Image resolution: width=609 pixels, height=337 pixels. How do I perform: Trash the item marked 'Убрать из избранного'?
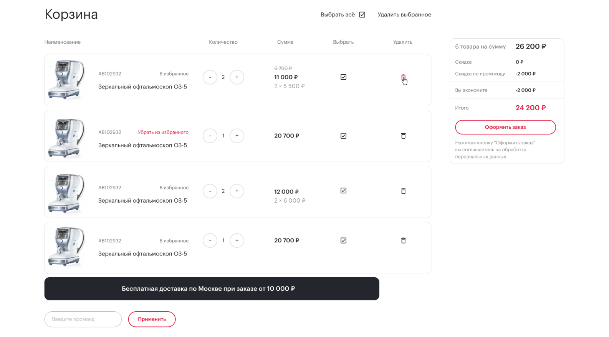point(403,136)
